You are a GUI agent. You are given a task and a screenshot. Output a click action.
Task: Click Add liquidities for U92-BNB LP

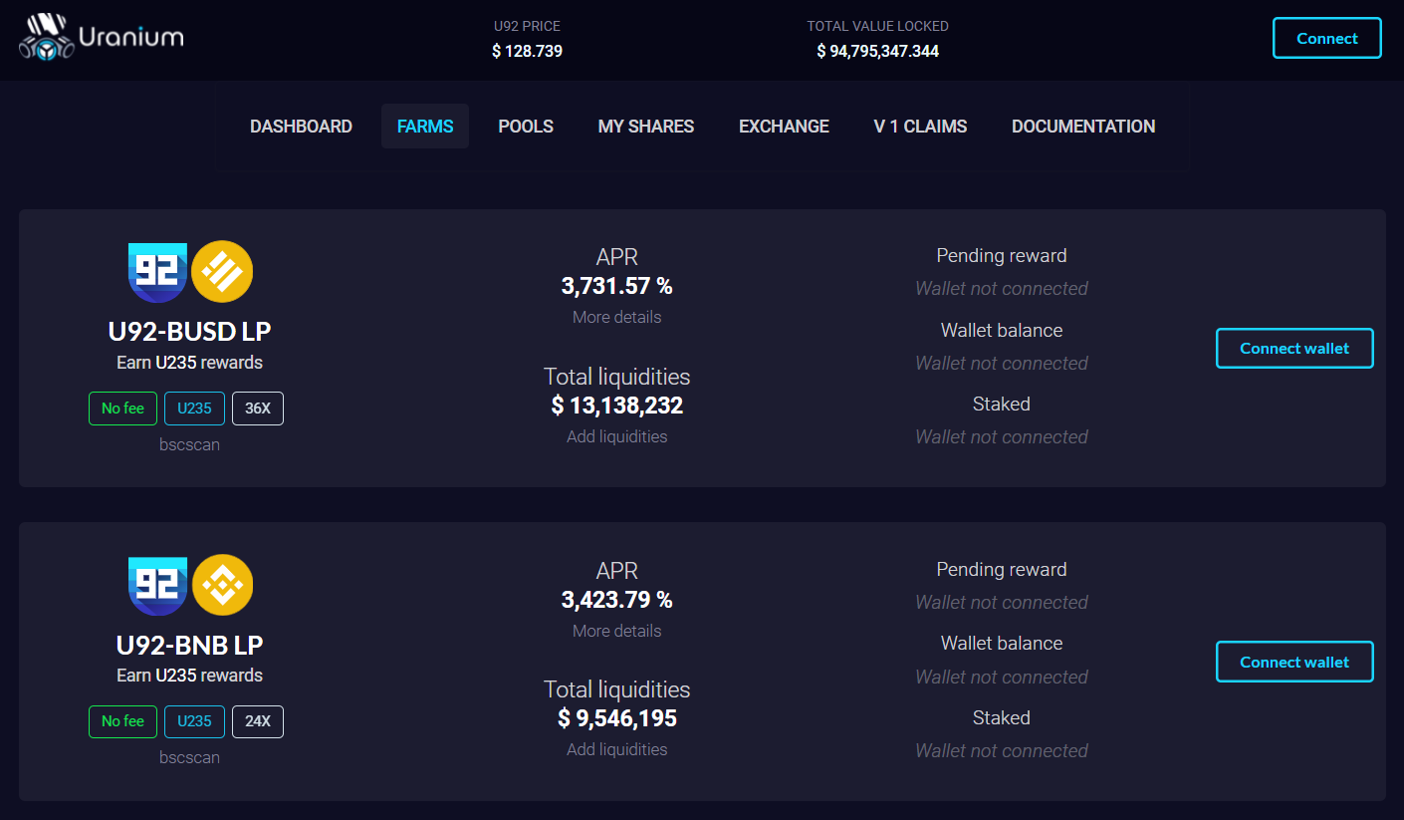[x=617, y=749]
